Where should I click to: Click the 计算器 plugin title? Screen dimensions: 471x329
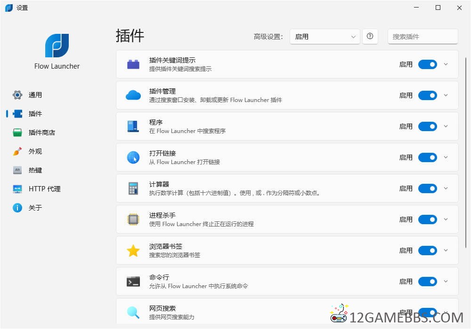[x=159, y=184]
